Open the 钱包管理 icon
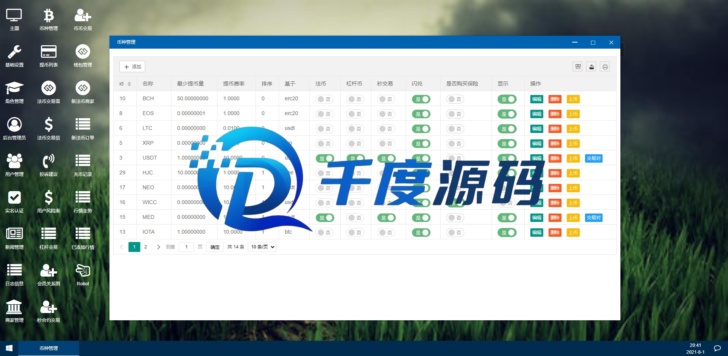The width and height of the screenshot is (728, 356). coord(83,56)
